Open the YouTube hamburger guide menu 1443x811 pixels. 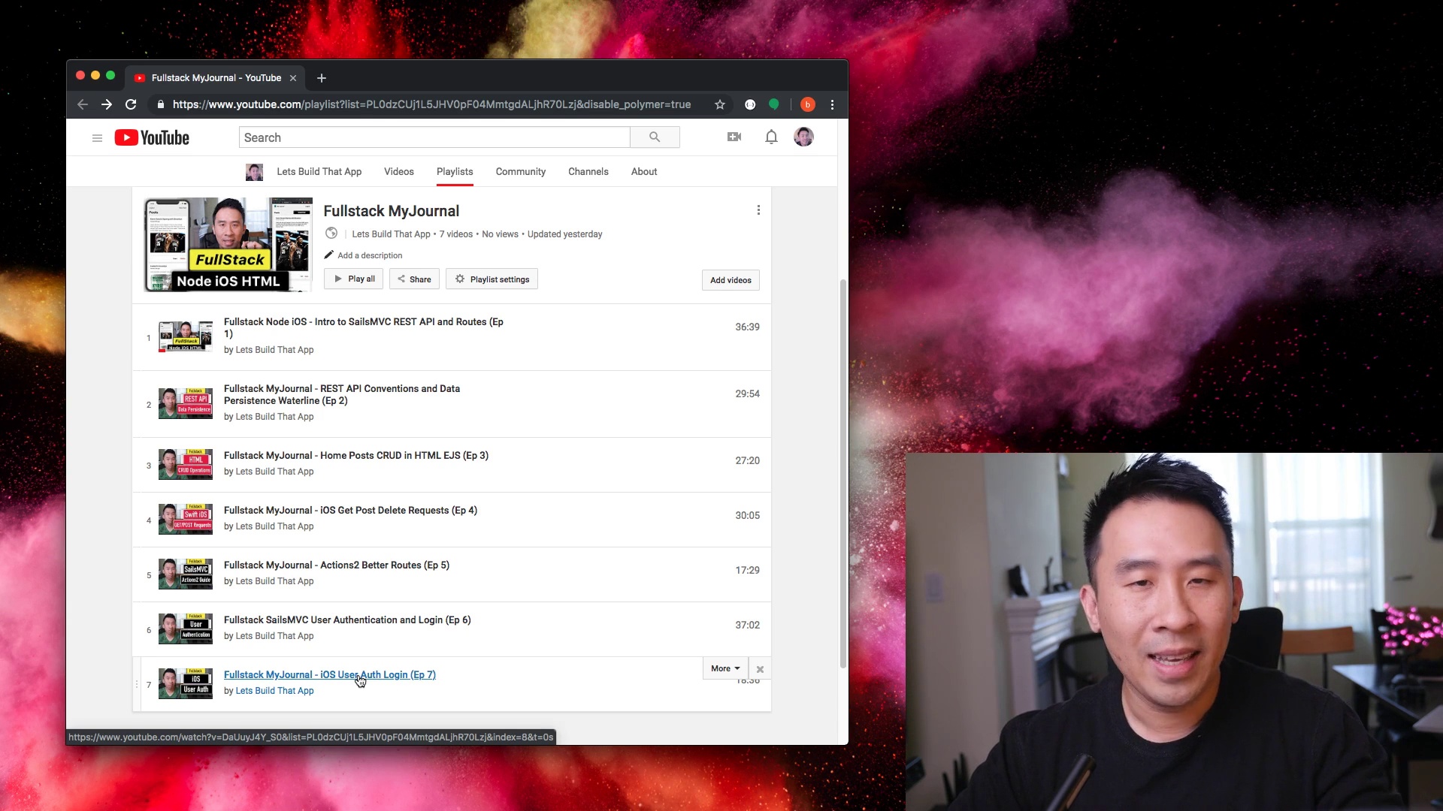coord(97,138)
